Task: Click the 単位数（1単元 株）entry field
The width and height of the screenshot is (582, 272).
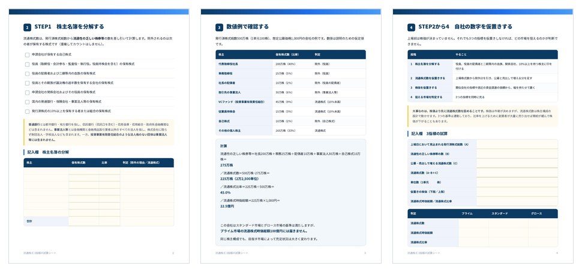Action: pos(517,182)
